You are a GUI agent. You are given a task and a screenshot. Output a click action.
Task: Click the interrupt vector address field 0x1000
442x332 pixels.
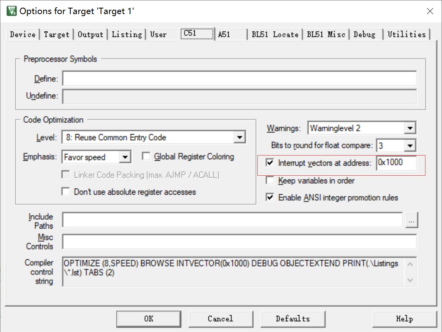[396, 163]
